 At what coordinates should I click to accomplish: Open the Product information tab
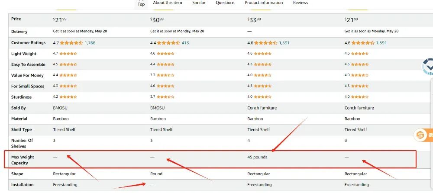pyautogui.click(x=264, y=3)
